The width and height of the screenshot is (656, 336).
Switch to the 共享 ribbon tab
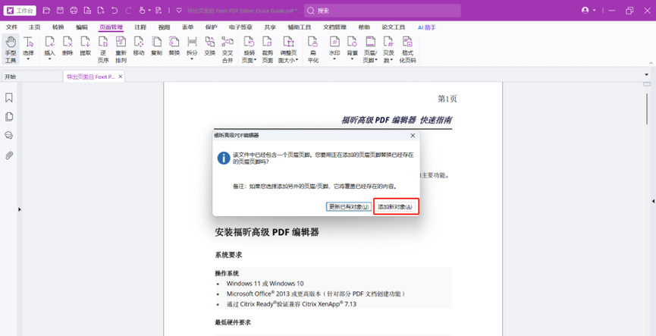point(270,27)
